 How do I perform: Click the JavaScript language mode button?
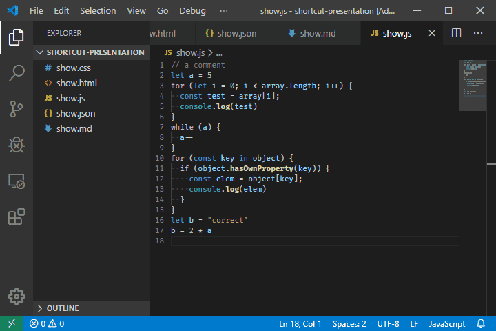(x=447, y=323)
